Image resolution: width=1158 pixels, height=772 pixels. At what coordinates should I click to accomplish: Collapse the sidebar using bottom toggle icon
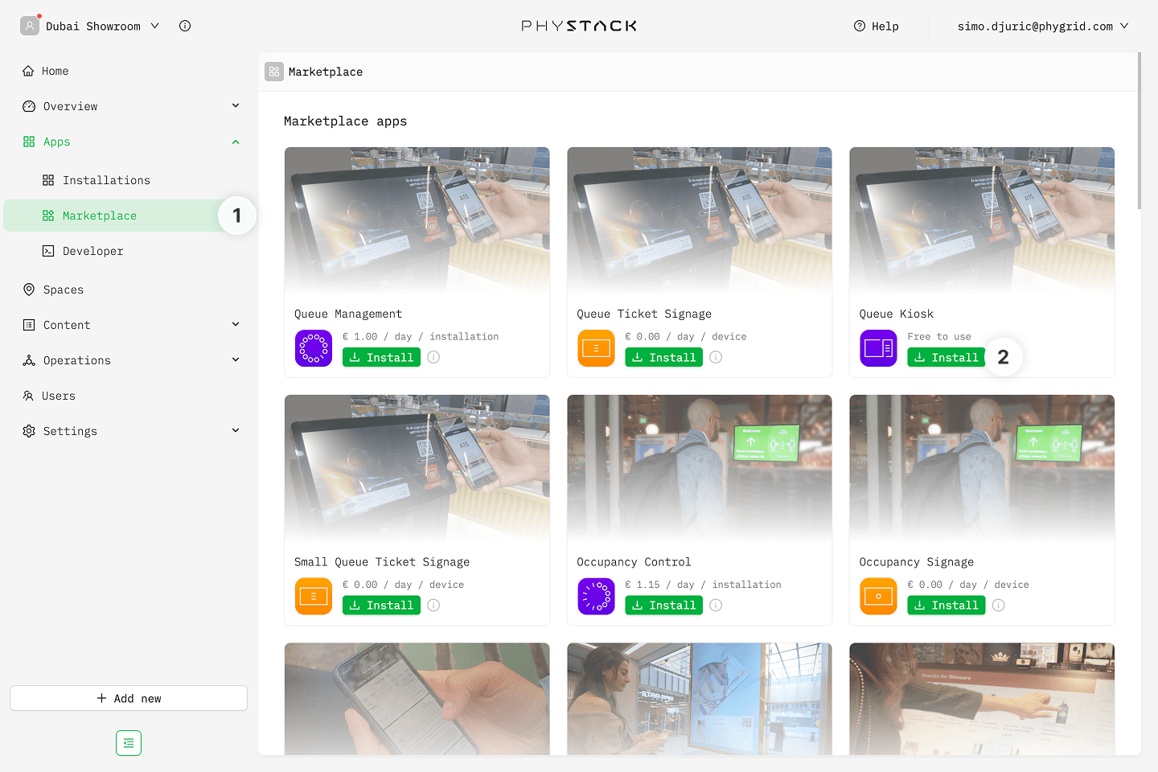coord(129,743)
